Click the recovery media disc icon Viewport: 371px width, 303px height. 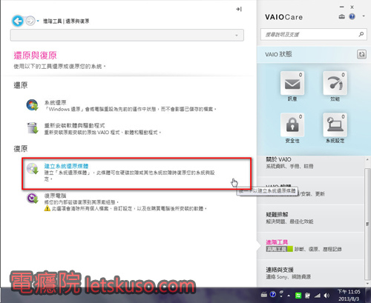click(33, 168)
